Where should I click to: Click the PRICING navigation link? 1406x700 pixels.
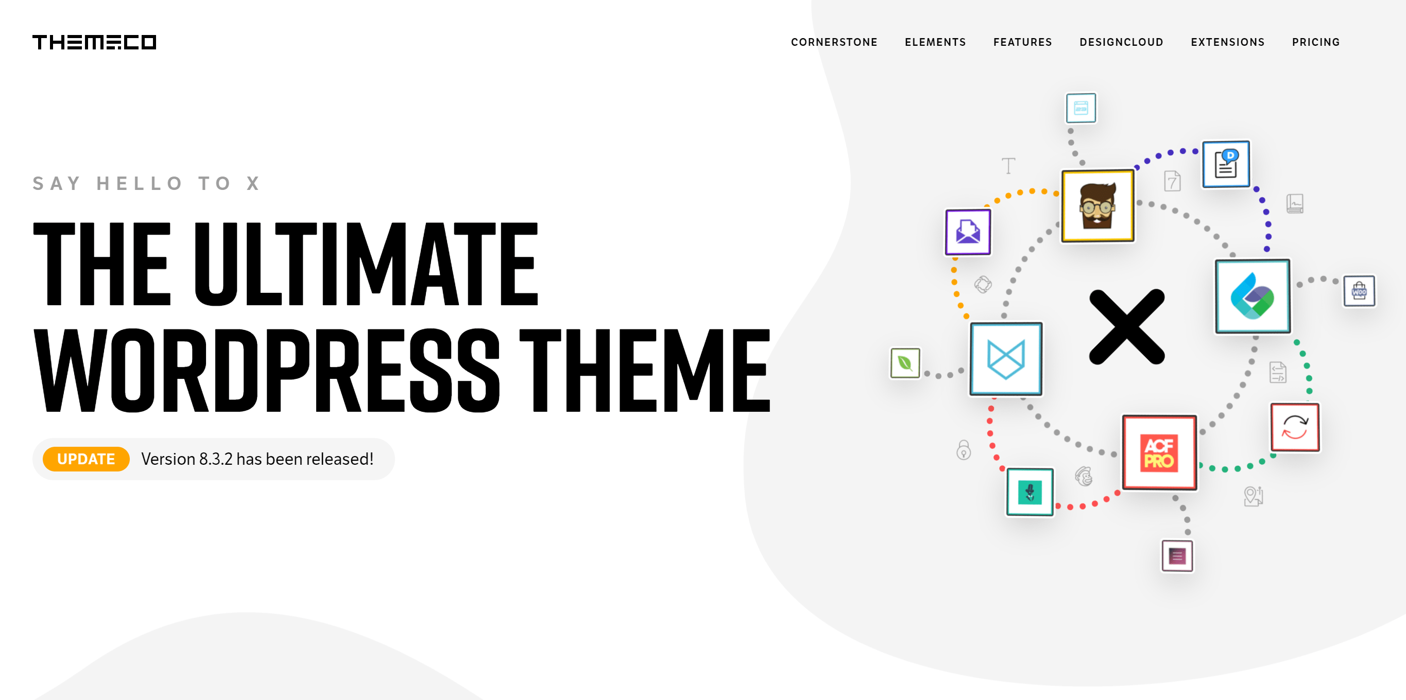(1315, 41)
